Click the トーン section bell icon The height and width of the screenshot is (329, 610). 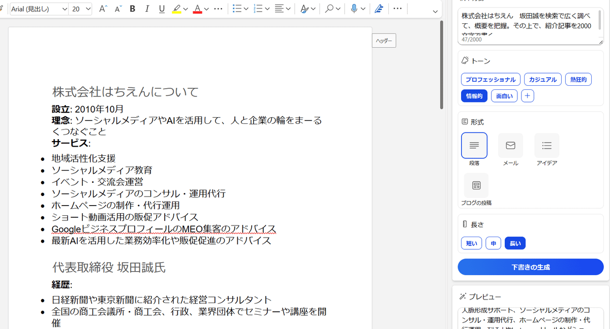coord(465,60)
